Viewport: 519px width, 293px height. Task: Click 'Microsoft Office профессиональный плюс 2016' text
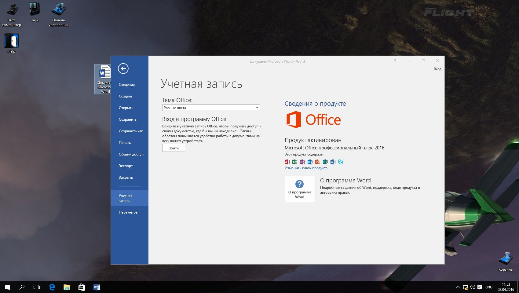click(x=334, y=148)
